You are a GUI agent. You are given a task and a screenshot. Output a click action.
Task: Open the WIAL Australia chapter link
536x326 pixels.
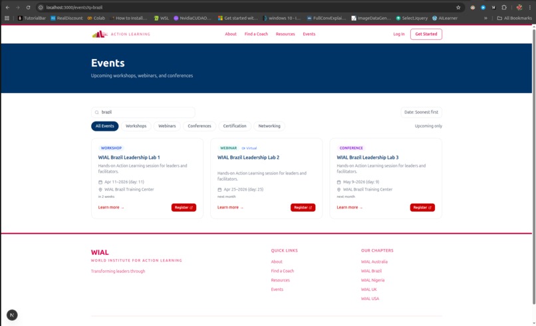(x=374, y=262)
